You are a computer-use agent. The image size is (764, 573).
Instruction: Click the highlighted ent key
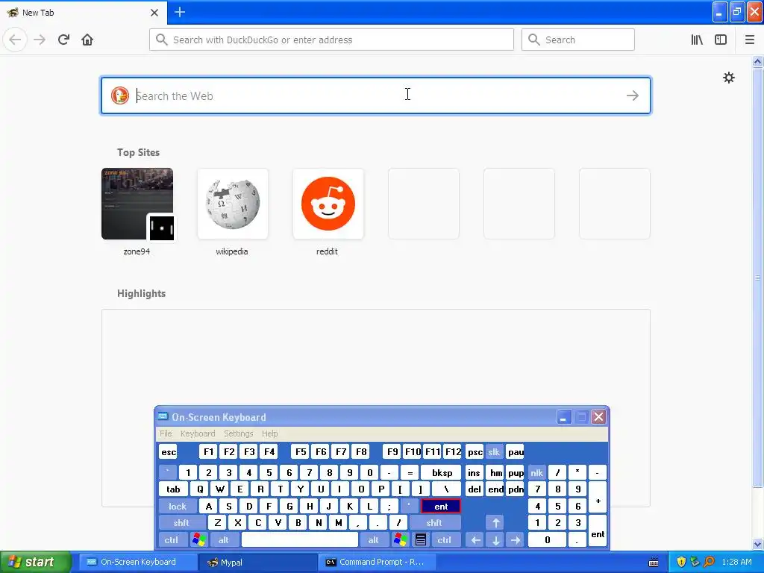441,507
